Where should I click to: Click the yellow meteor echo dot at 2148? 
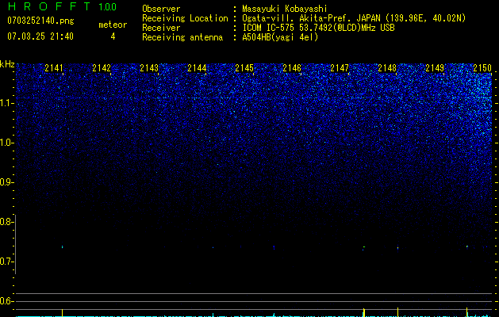click(x=397, y=248)
